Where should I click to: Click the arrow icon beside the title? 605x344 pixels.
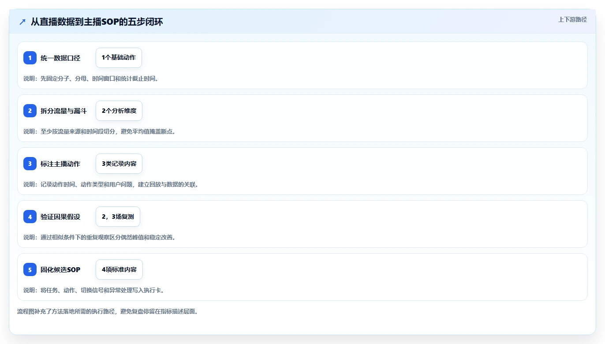coord(22,22)
